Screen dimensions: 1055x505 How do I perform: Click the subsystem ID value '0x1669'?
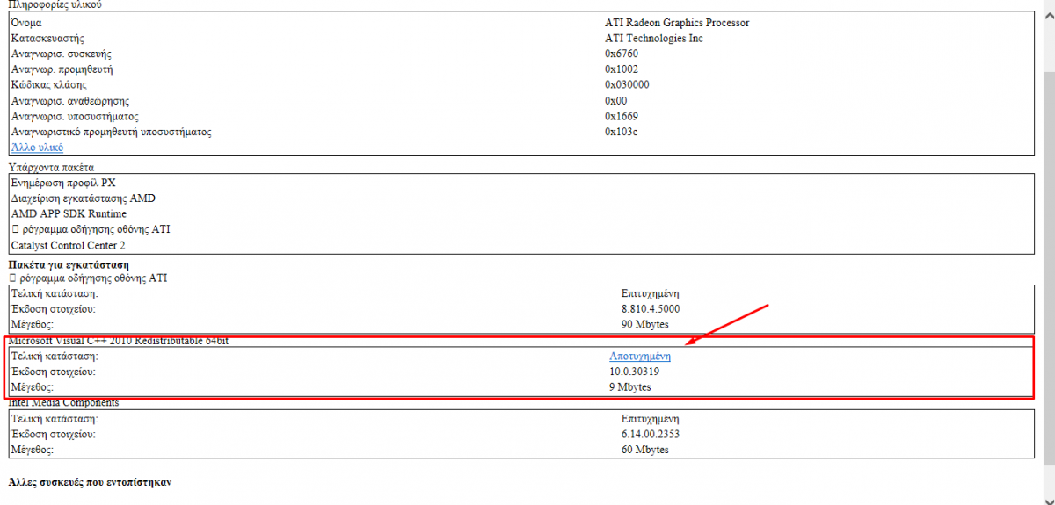tap(622, 117)
